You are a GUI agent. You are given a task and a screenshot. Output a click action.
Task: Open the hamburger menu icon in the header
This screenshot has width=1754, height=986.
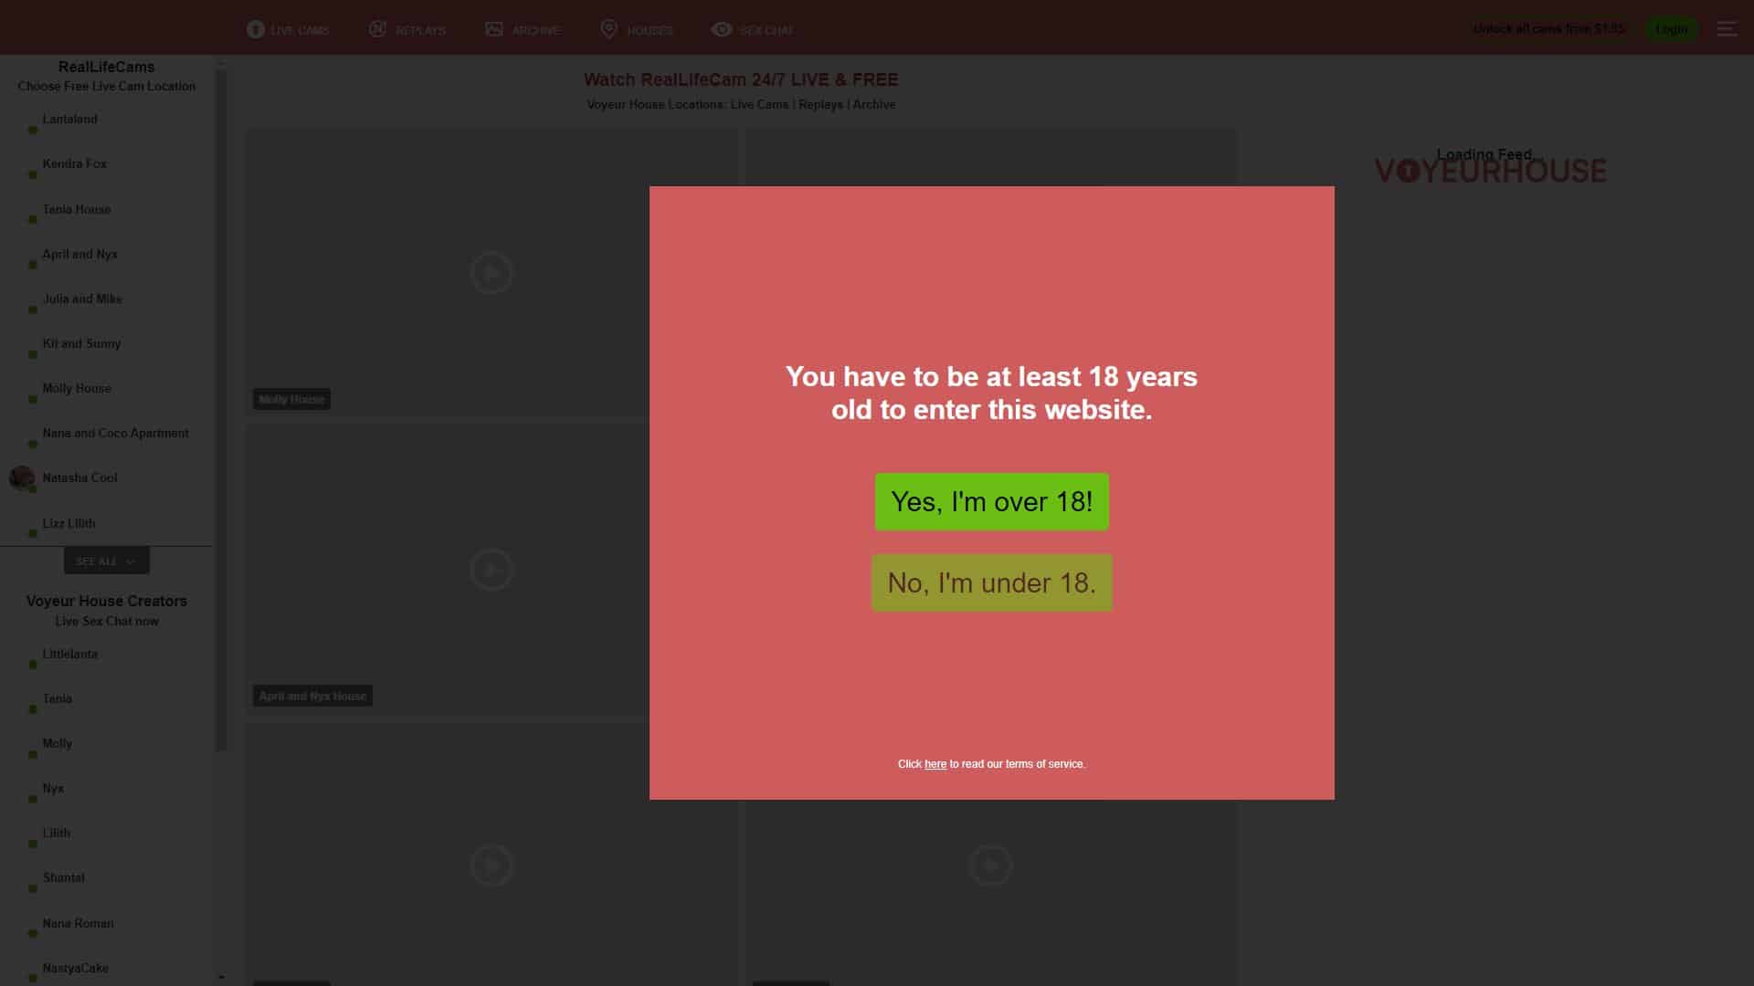point(1727,29)
